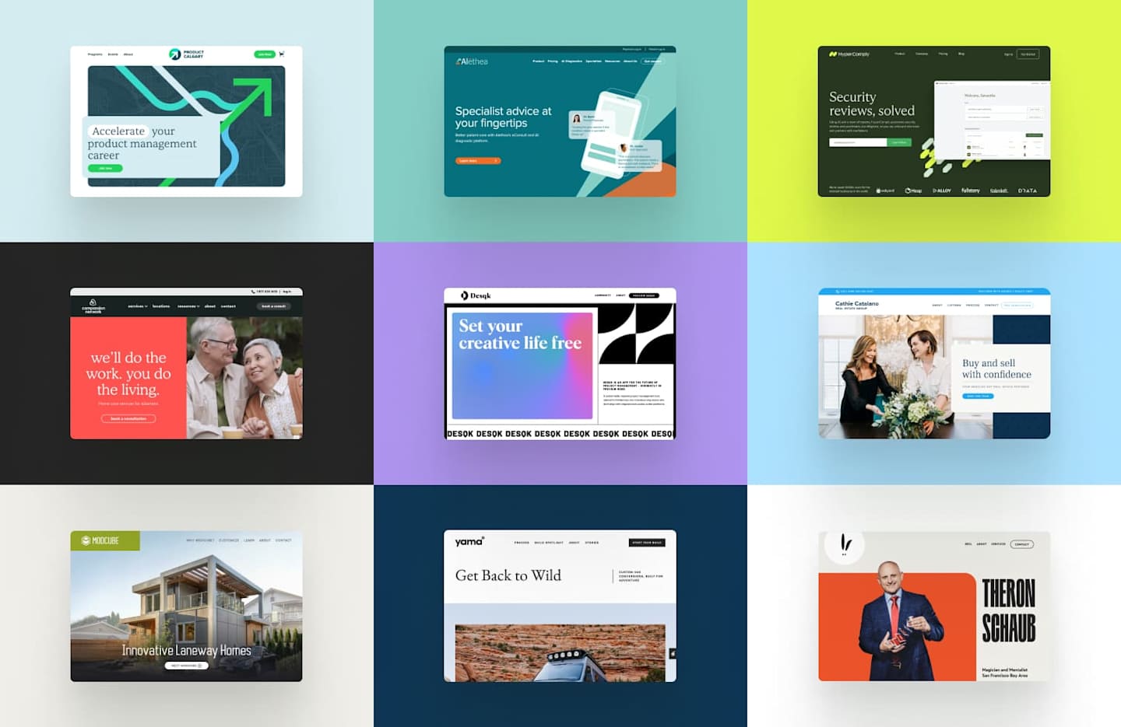
Task: Click the email input field on HyperComply
Action: [858, 142]
